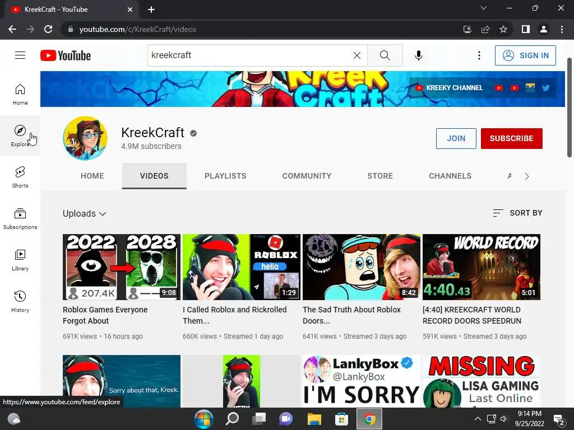Click the page vertical scrollbar
Image resolution: width=574 pixels, height=430 pixels.
coord(570,107)
